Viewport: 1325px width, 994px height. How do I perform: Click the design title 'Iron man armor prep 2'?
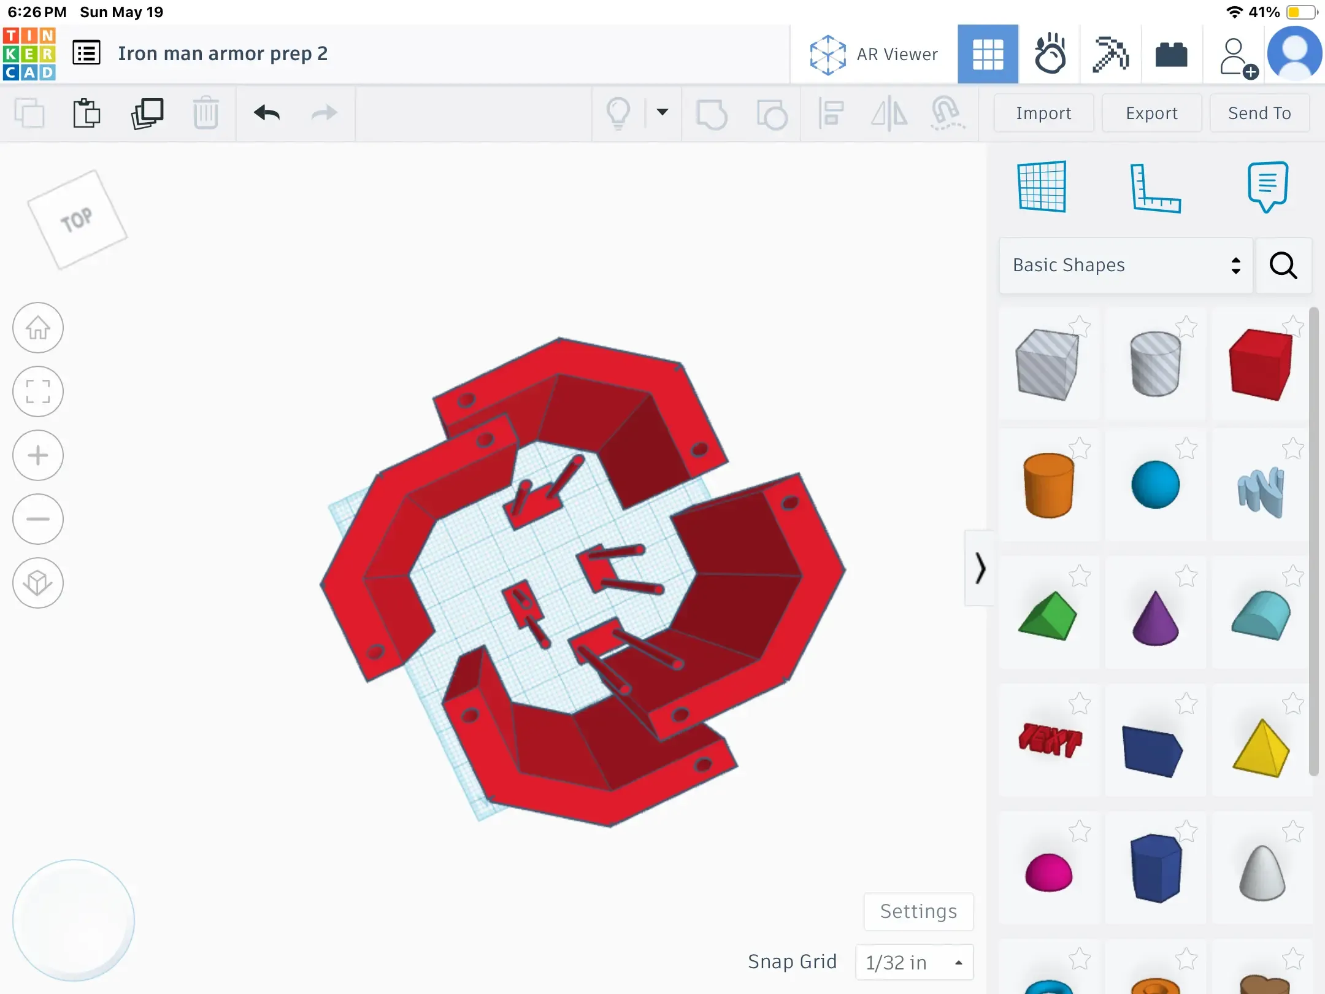coord(223,53)
